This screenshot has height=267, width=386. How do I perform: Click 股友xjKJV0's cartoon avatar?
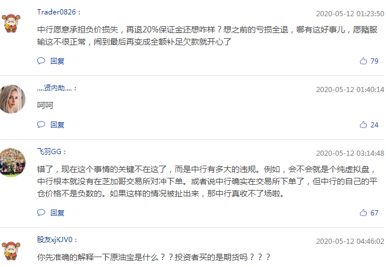[11, 251]
